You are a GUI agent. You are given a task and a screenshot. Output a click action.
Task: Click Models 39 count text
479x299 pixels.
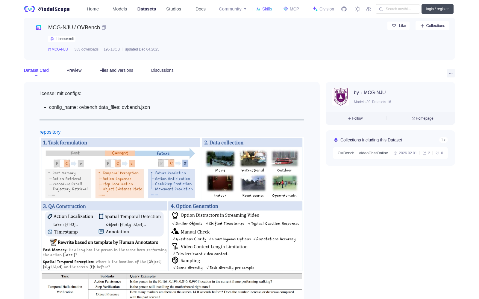tap(362, 102)
